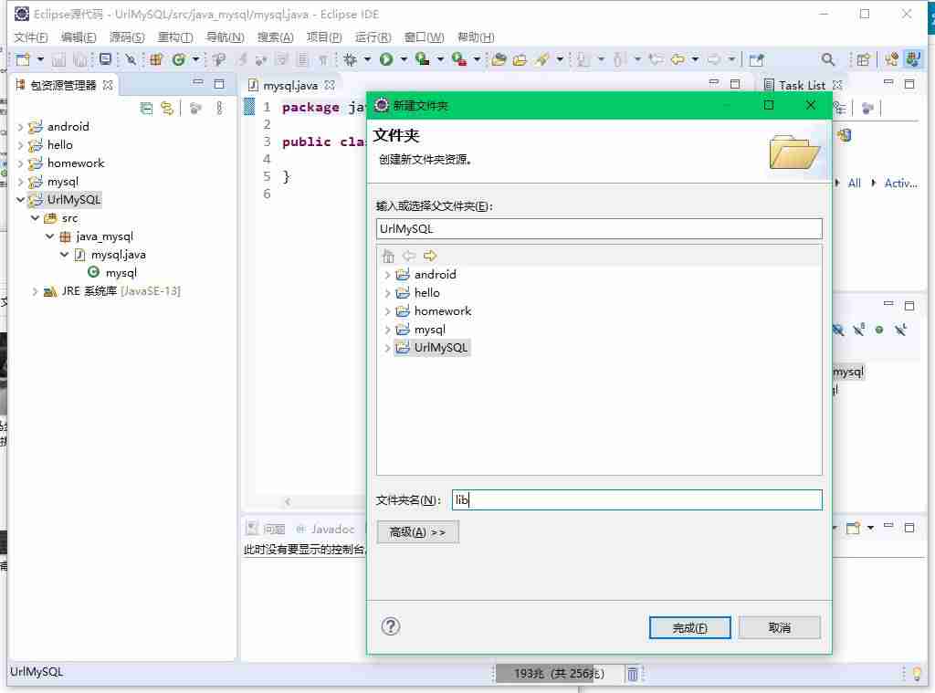This screenshot has width=935, height=693.
Task: Click the New Java Class toolbar icon
Action: coord(178,59)
